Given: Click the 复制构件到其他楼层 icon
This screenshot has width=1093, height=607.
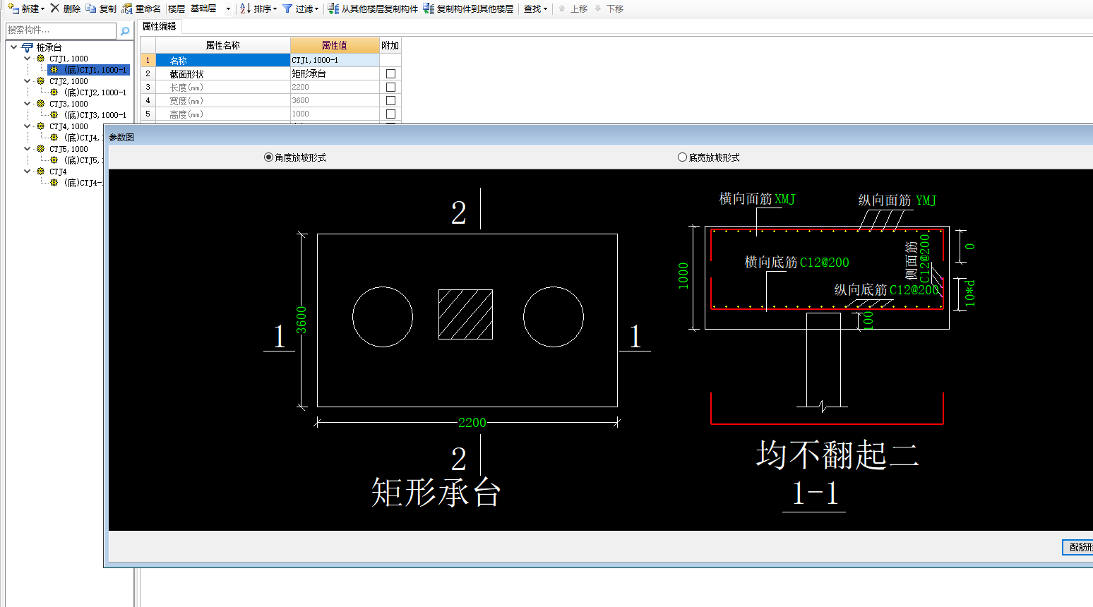Looking at the screenshot, I should point(429,8).
